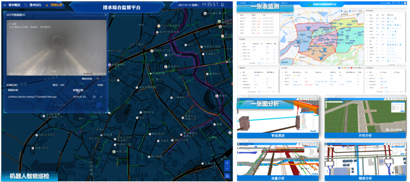
Task: Go to page 1 in the 流量监测 table
Action: (259, 92)
